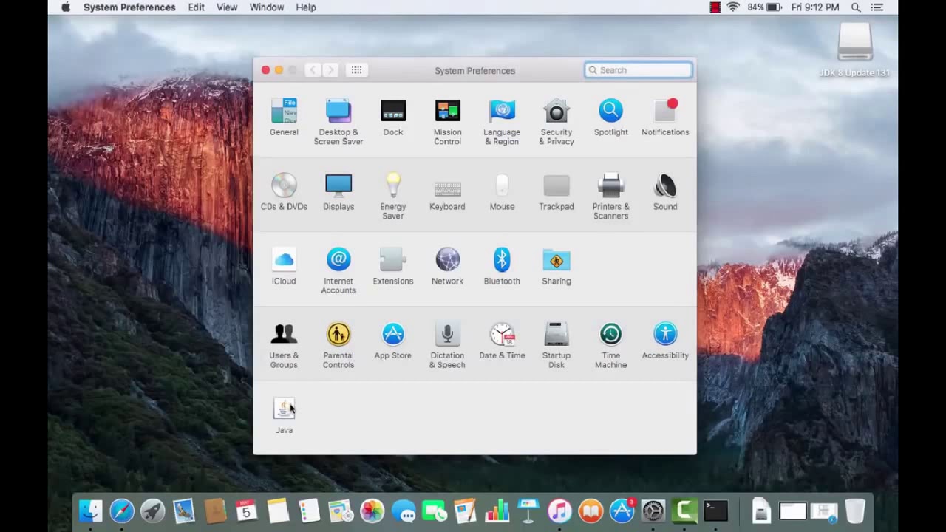The height and width of the screenshot is (532, 946).
Task: Click the forward arrow in toolbar
Action: 330,70
